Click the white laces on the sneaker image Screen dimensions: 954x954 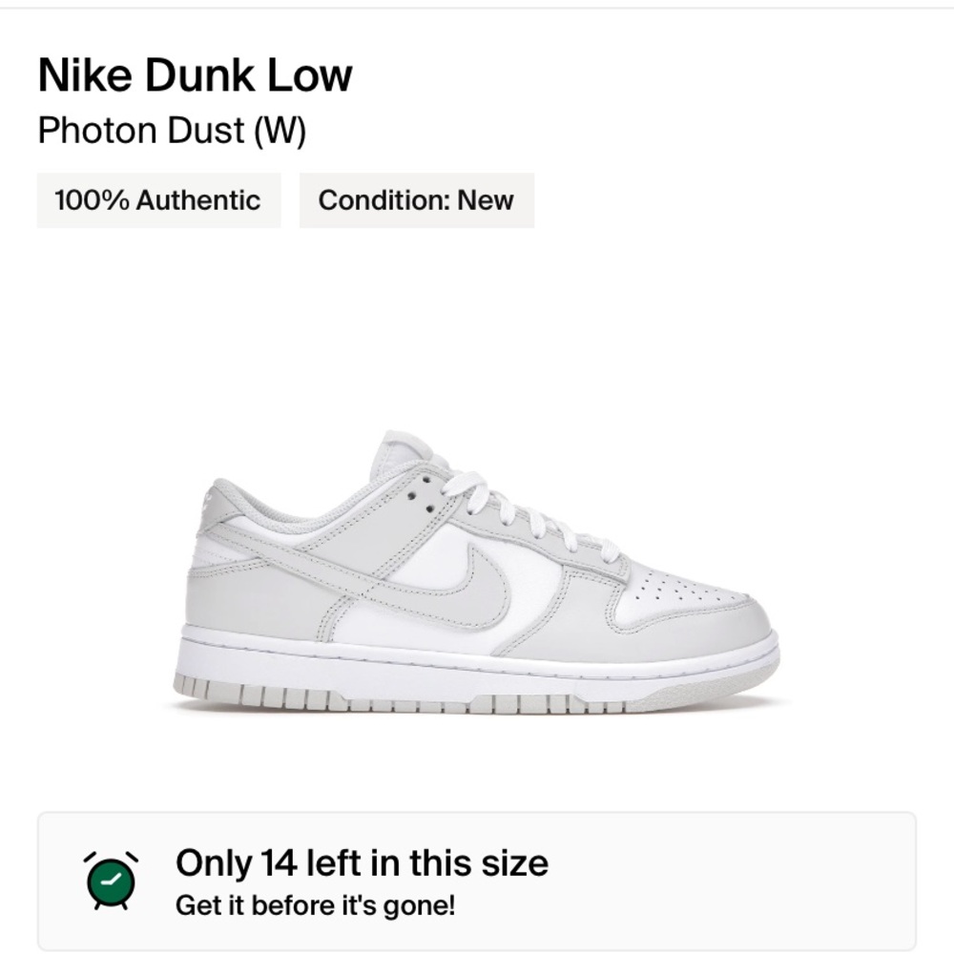(x=529, y=520)
